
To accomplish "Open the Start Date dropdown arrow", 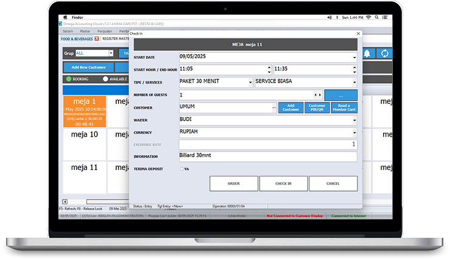I will [355, 58].
